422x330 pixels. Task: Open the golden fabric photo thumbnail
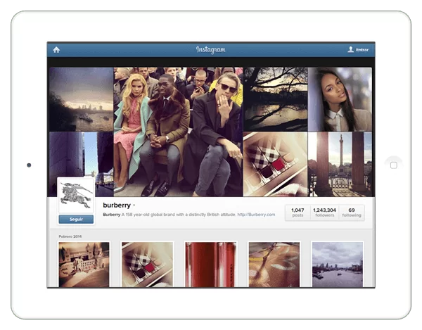[274, 265]
